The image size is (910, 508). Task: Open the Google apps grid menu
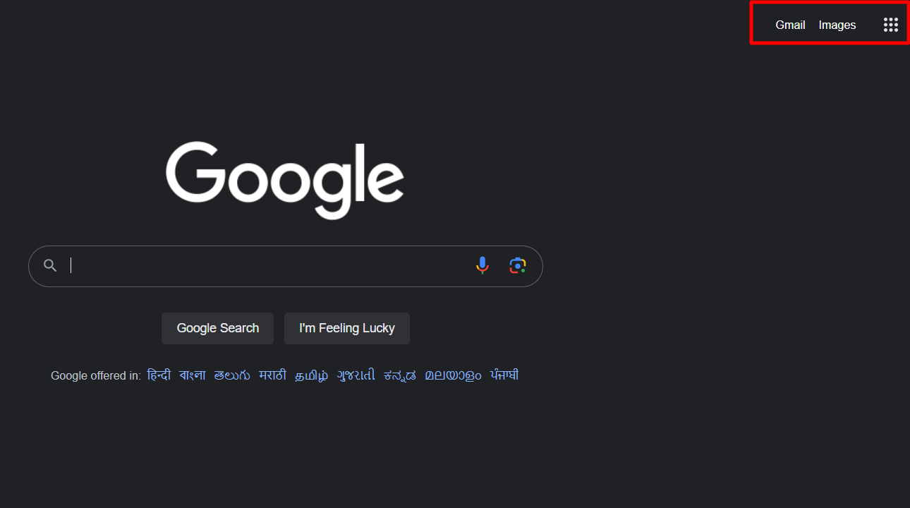(890, 25)
